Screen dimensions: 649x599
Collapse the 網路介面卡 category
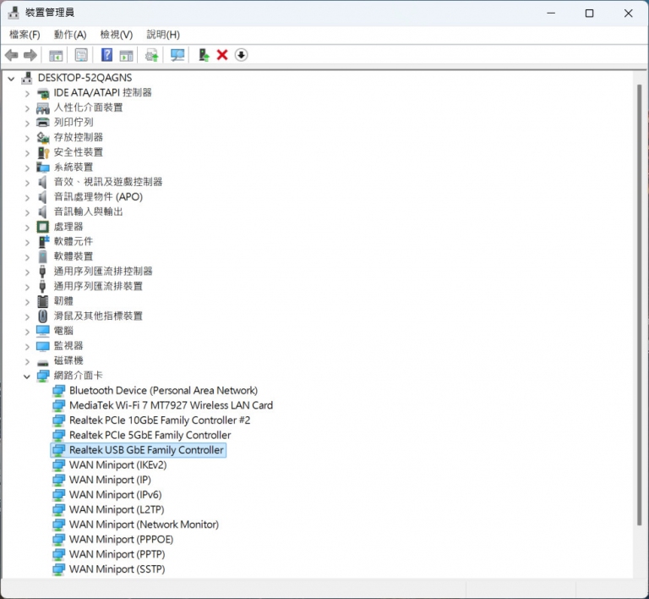click(x=27, y=376)
